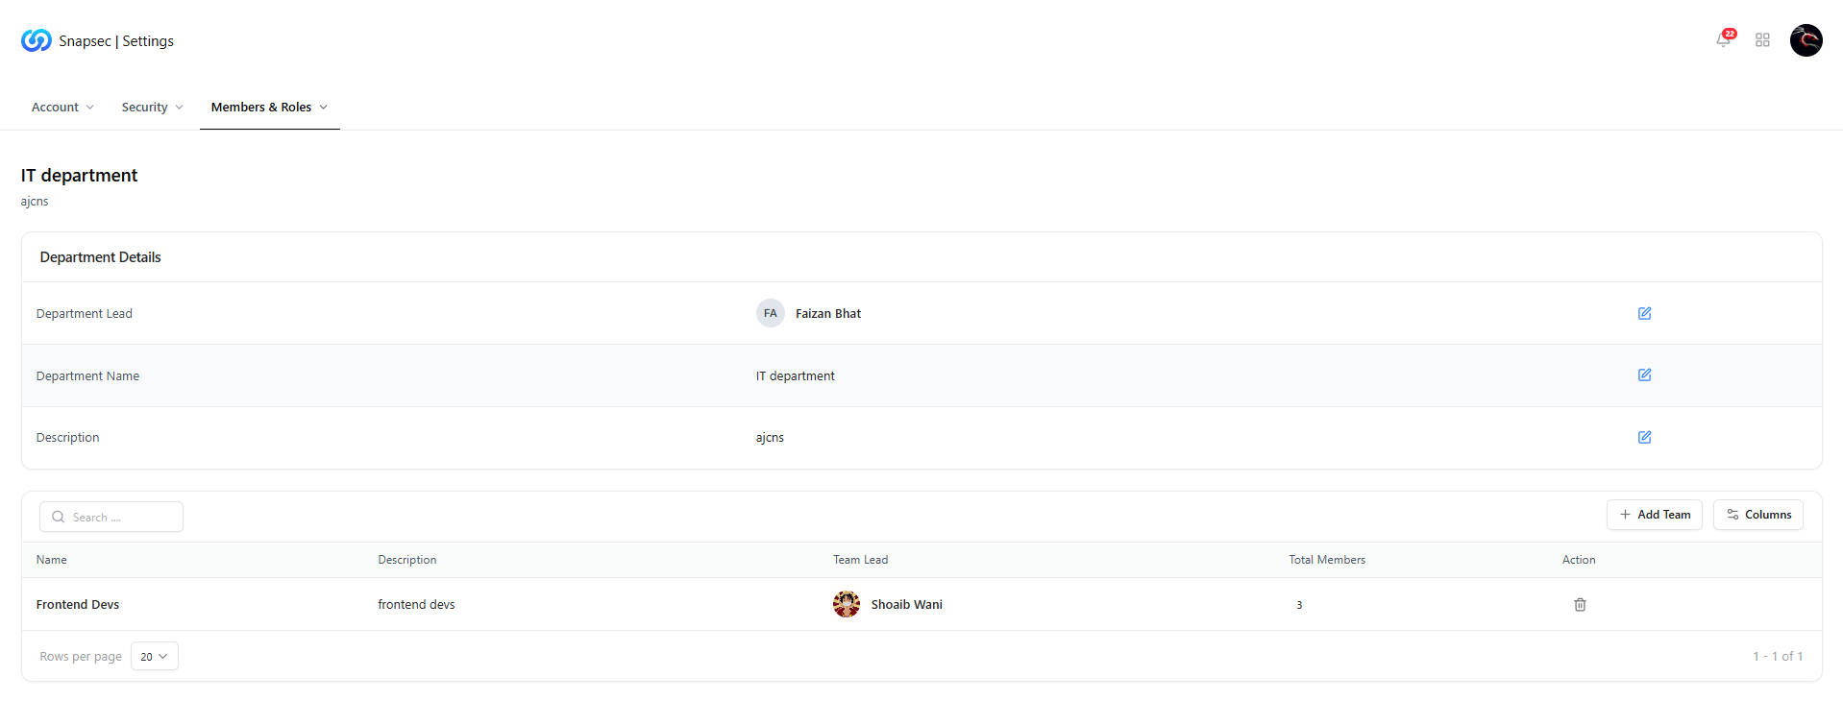Click Shoaib Wani's avatar picture
Viewport: 1843px width, 725px height.
(x=847, y=604)
